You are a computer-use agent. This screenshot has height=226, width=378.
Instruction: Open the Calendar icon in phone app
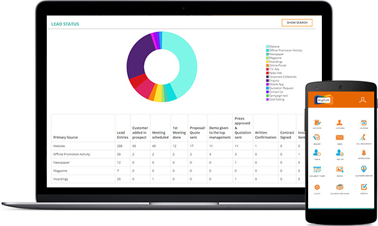click(x=364, y=123)
